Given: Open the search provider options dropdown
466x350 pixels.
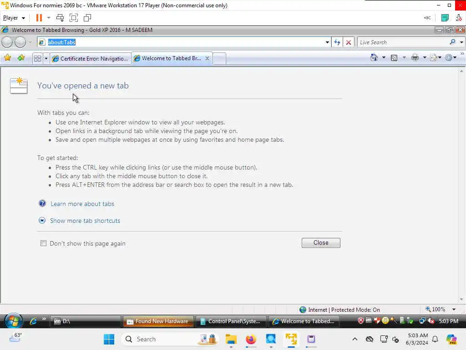Looking at the screenshot, I should coord(461,42).
